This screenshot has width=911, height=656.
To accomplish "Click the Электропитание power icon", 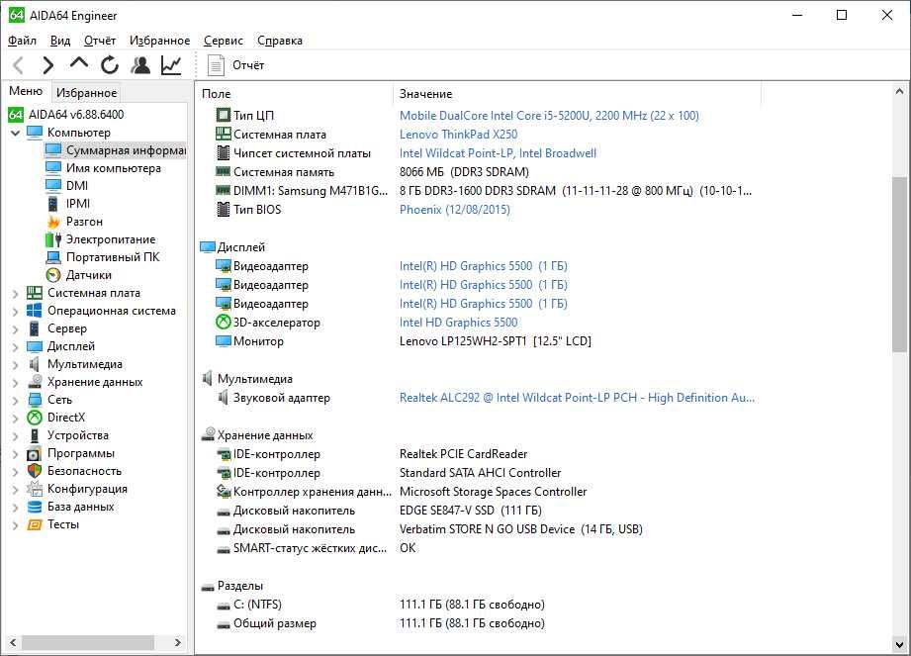I will click(52, 239).
